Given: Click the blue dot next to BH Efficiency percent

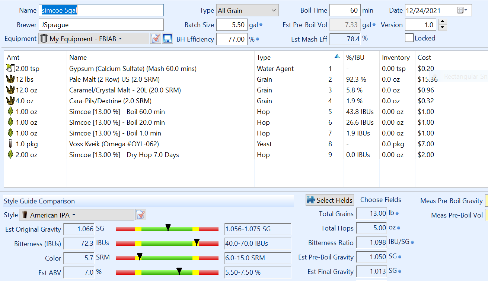Looking at the screenshot, I should 258,39.
